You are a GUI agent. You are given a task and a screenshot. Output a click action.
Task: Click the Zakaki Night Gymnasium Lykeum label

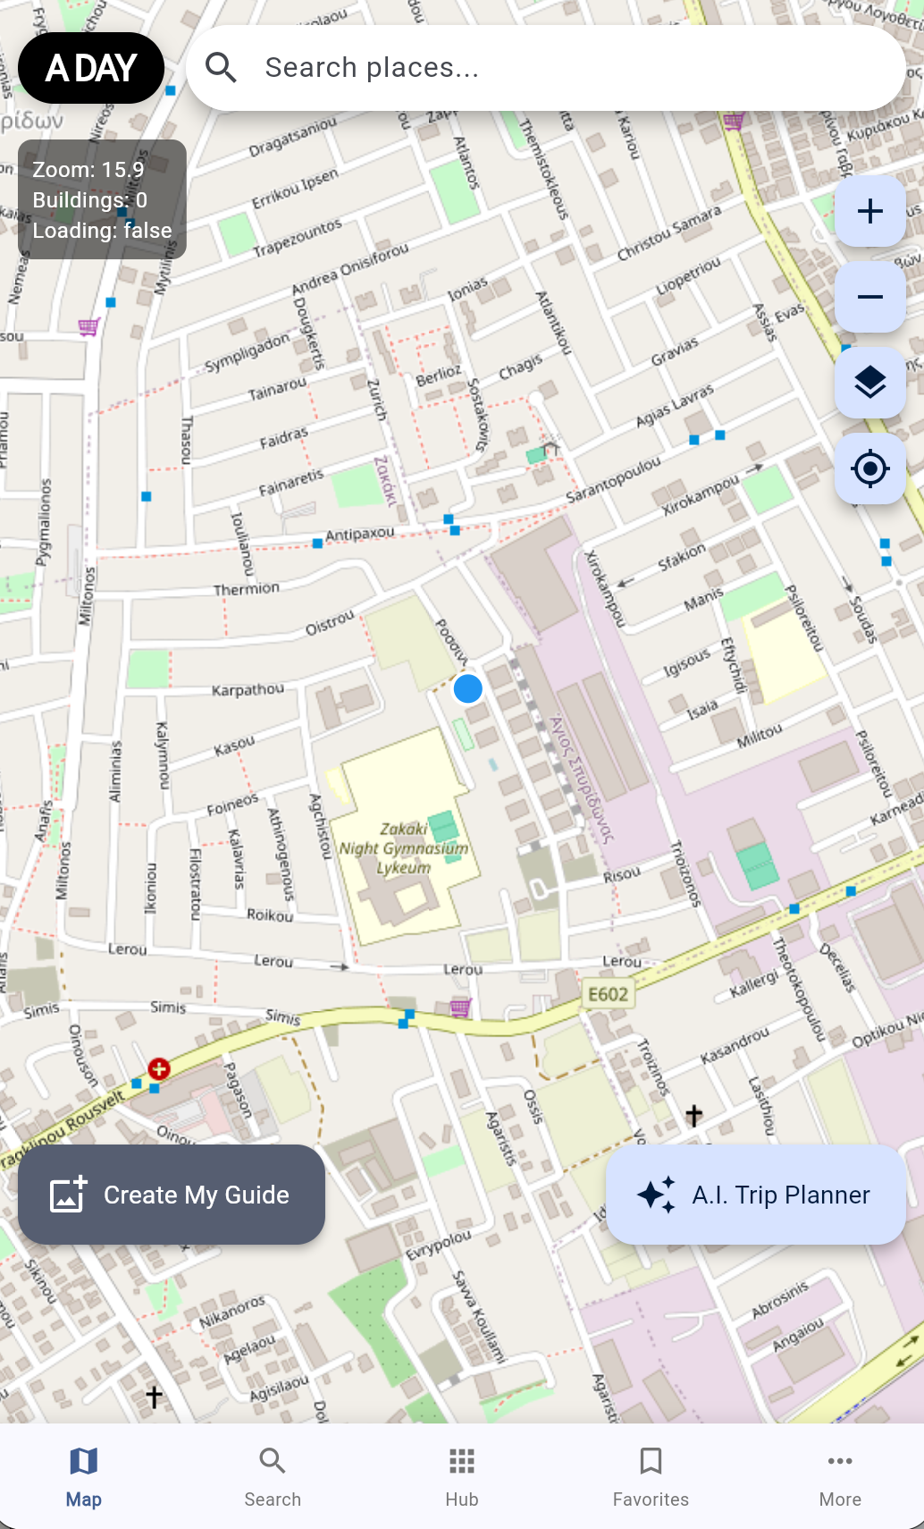tap(404, 848)
